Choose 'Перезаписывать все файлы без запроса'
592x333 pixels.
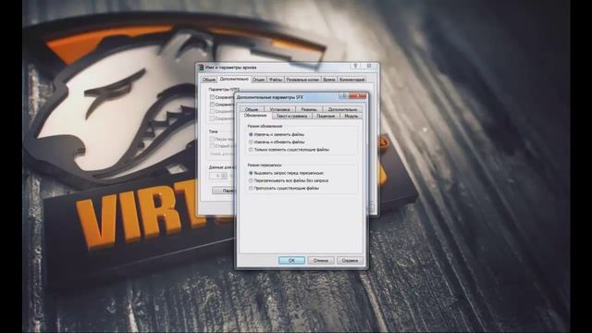pos(251,180)
